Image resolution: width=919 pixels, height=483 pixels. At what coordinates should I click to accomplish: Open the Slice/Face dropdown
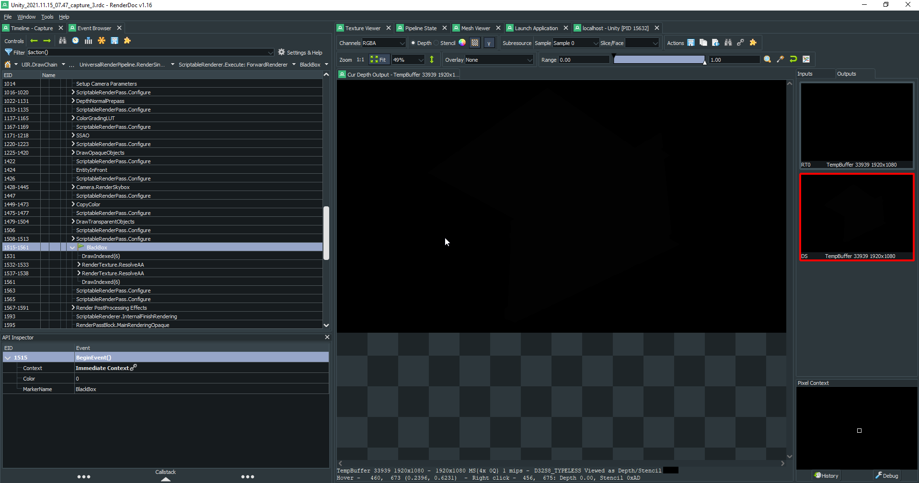coord(642,43)
